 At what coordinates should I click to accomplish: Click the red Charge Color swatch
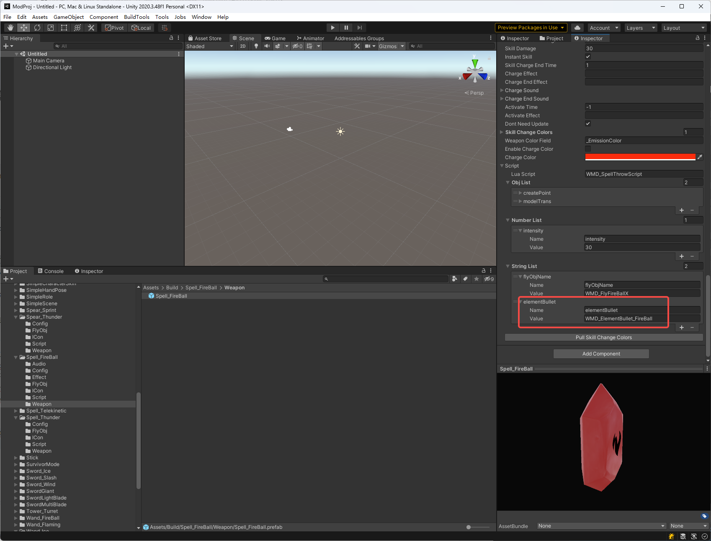[x=640, y=157]
